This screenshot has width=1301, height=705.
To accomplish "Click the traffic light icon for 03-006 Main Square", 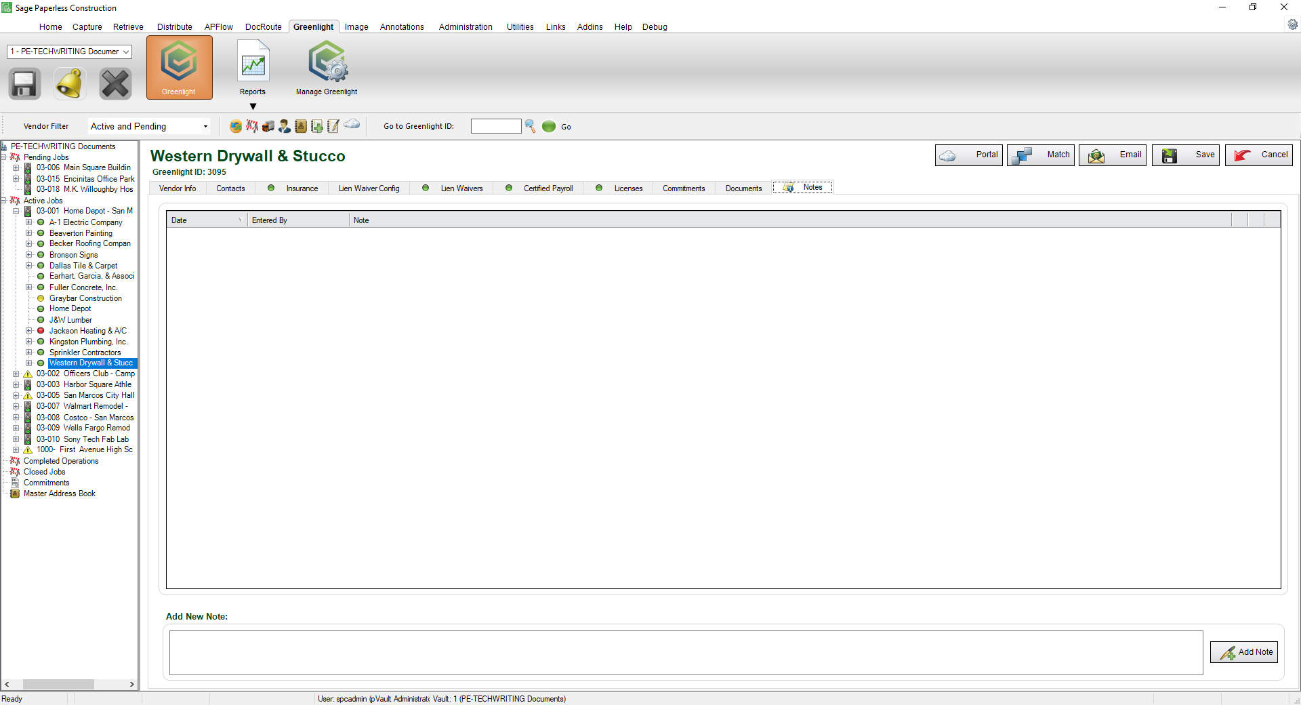I will point(28,167).
